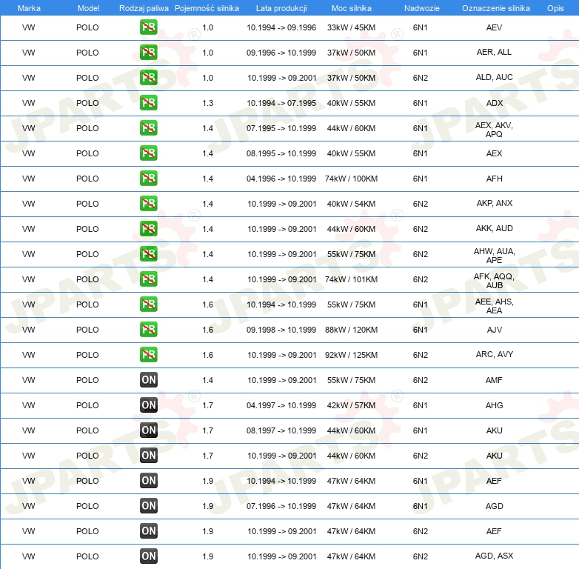
Task: Click the Opis column header
Action: (555, 8)
